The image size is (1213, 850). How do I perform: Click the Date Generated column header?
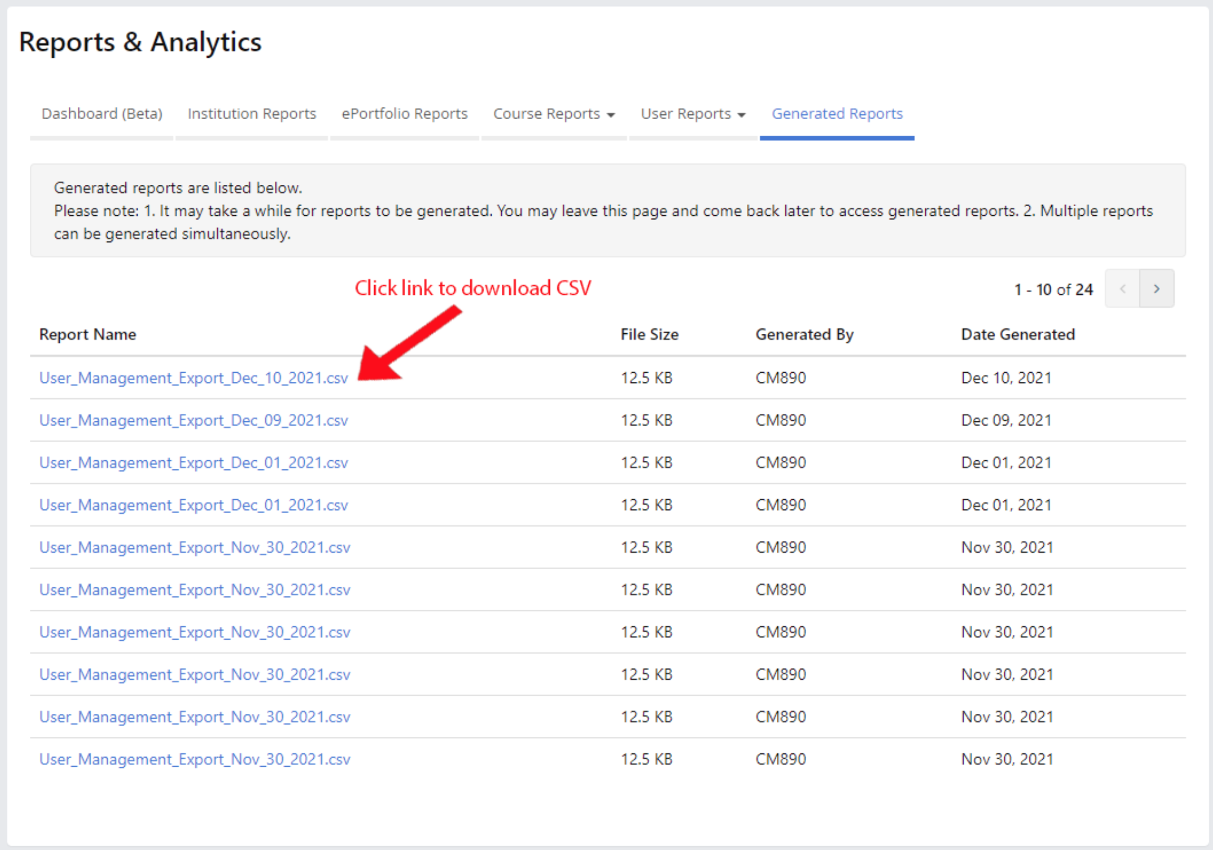point(1018,334)
